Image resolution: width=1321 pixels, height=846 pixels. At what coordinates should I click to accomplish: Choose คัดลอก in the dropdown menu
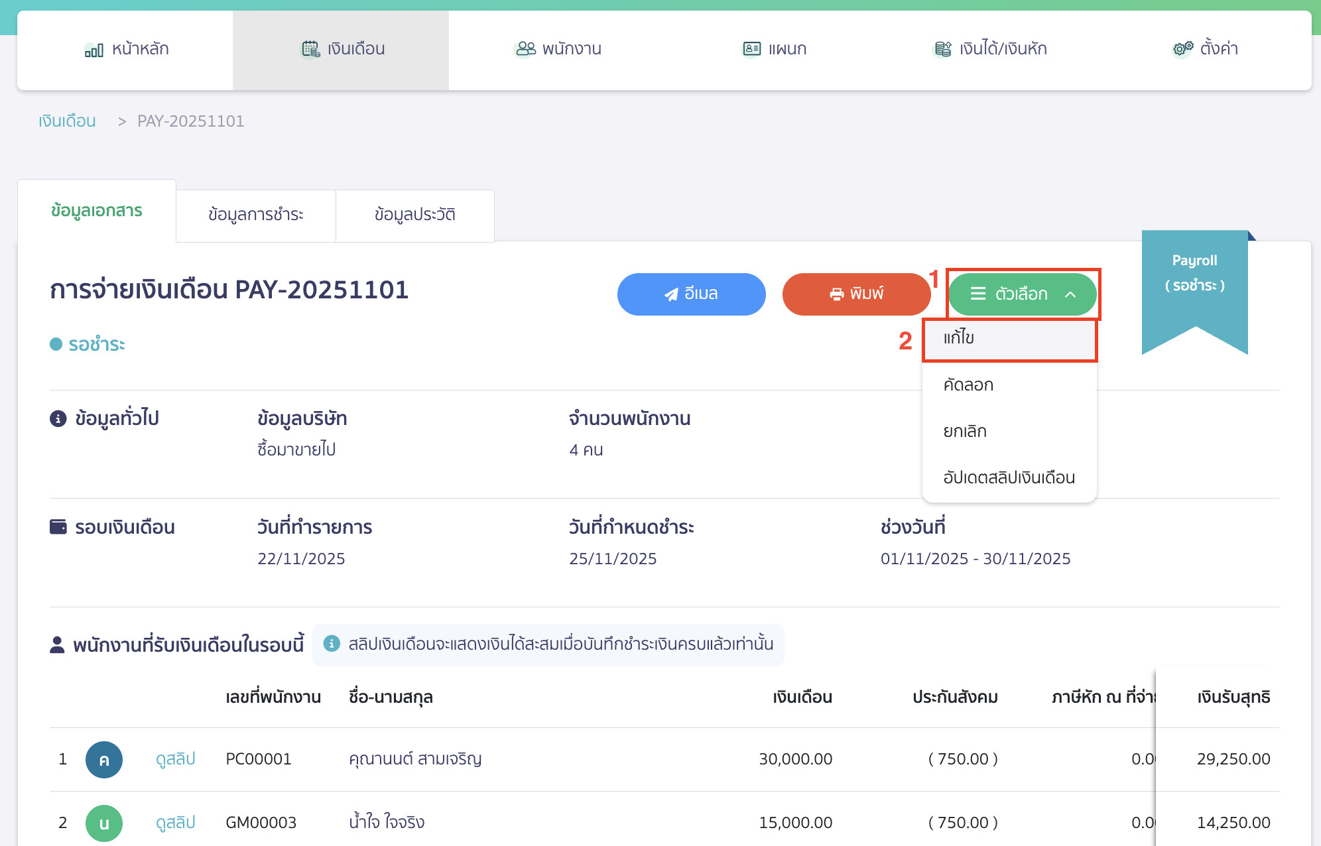(x=968, y=385)
